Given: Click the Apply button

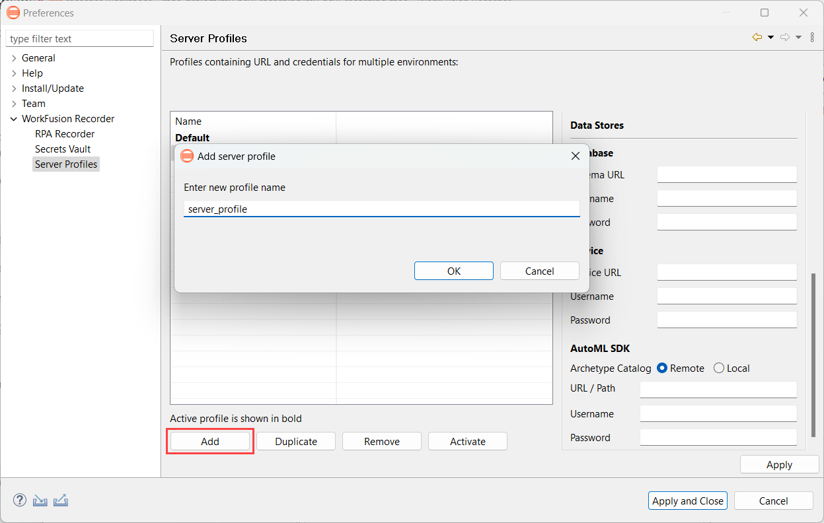Looking at the screenshot, I should click(x=780, y=464).
